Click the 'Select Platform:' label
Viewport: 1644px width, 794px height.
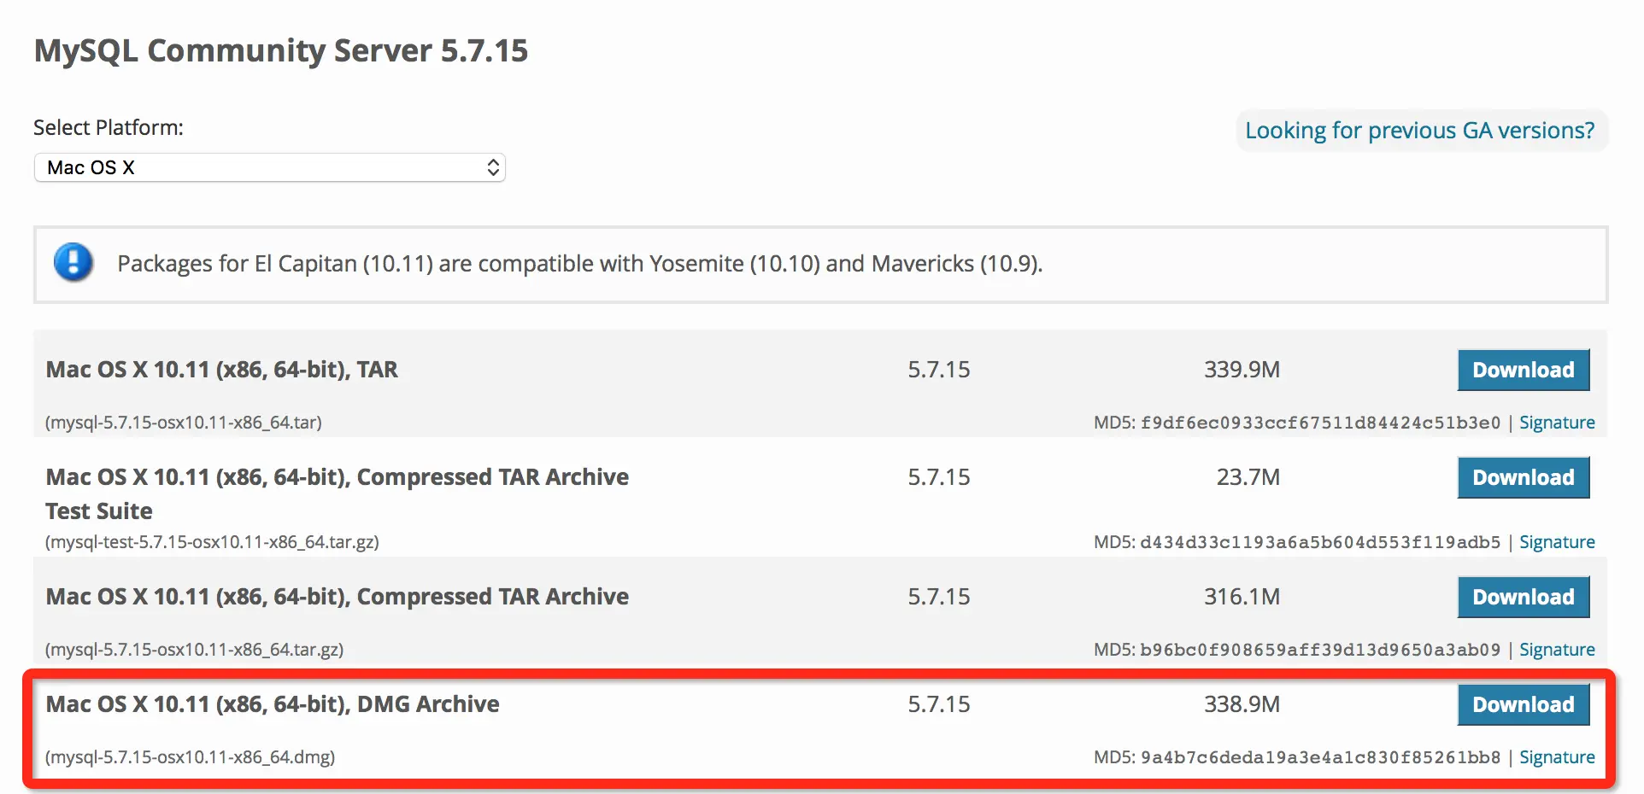[109, 128]
